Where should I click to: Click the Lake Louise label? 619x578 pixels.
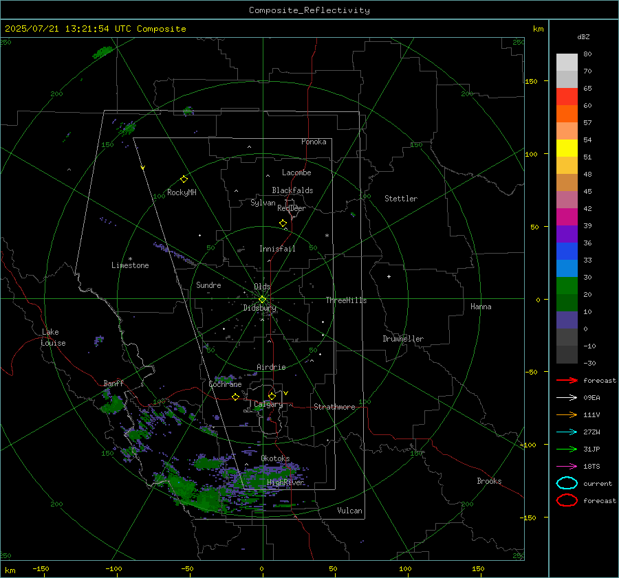(53, 337)
